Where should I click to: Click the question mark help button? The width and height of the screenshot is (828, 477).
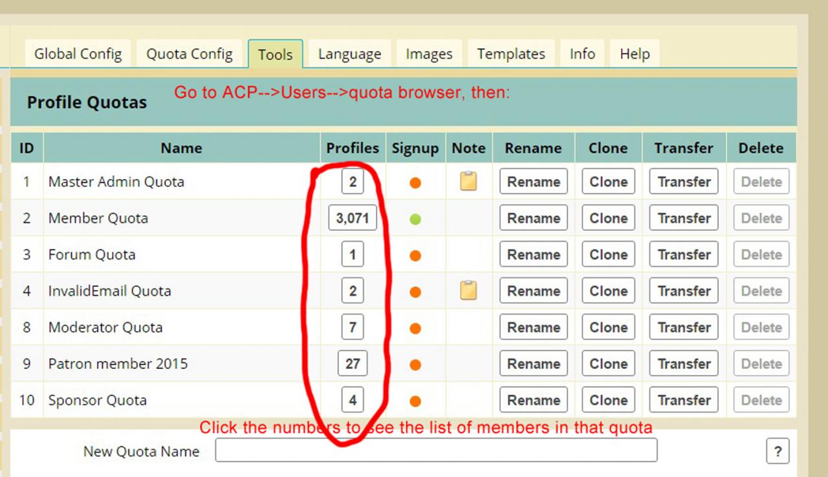(777, 451)
